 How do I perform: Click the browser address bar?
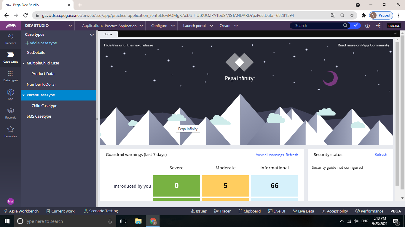coord(181,15)
